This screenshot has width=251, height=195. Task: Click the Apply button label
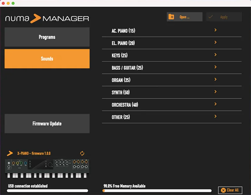click(x=224, y=17)
